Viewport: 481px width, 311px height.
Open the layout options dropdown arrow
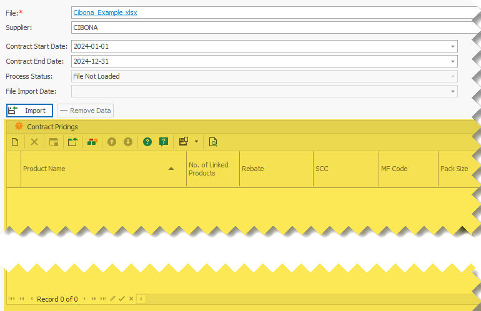pos(196,142)
